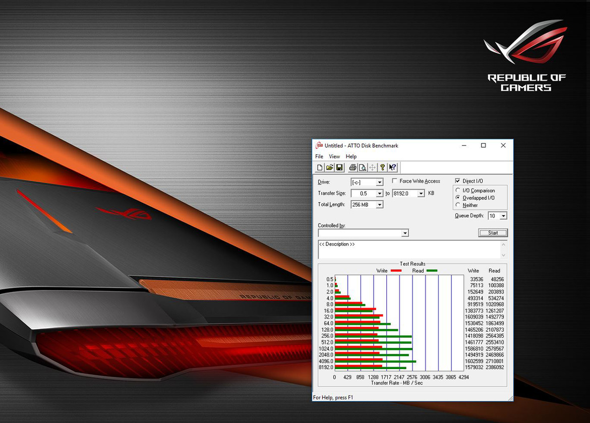Open About via question mark icon
The image size is (590, 423).
click(382, 167)
